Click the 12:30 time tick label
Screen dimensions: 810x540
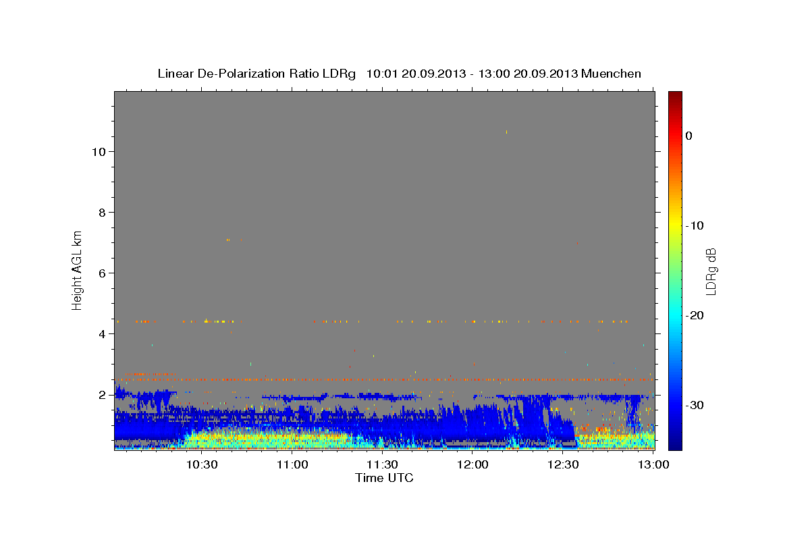[564, 465]
